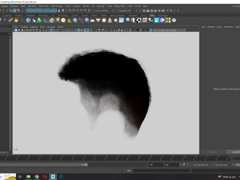Select by hierarchy icon in status line
The height and width of the screenshot is (180, 240).
[11, 10]
